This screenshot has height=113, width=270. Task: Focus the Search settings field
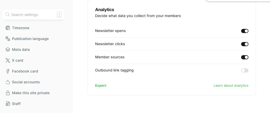click(34, 14)
